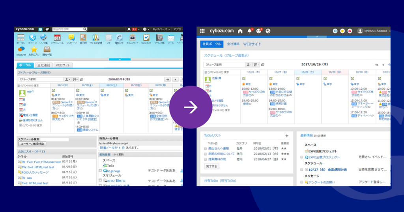Open the スケジュール calendar icon in old toolbar
The image size is (404, 212).
point(57,37)
